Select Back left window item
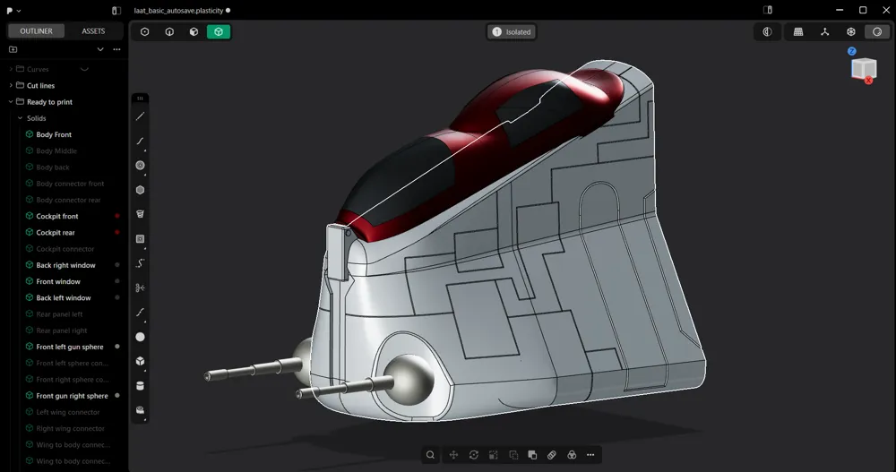Screen dimensions: 896x472 pyautogui.click(x=64, y=297)
